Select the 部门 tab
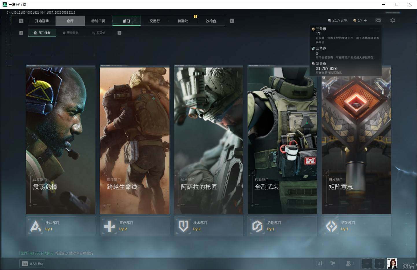 click(x=126, y=21)
